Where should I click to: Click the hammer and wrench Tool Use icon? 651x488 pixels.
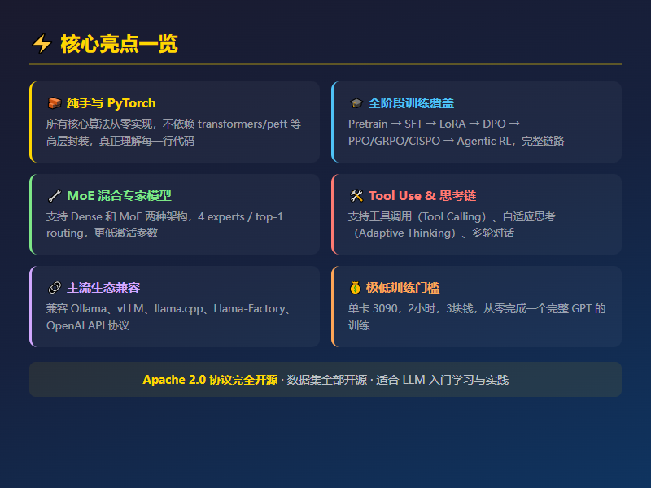(356, 196)
